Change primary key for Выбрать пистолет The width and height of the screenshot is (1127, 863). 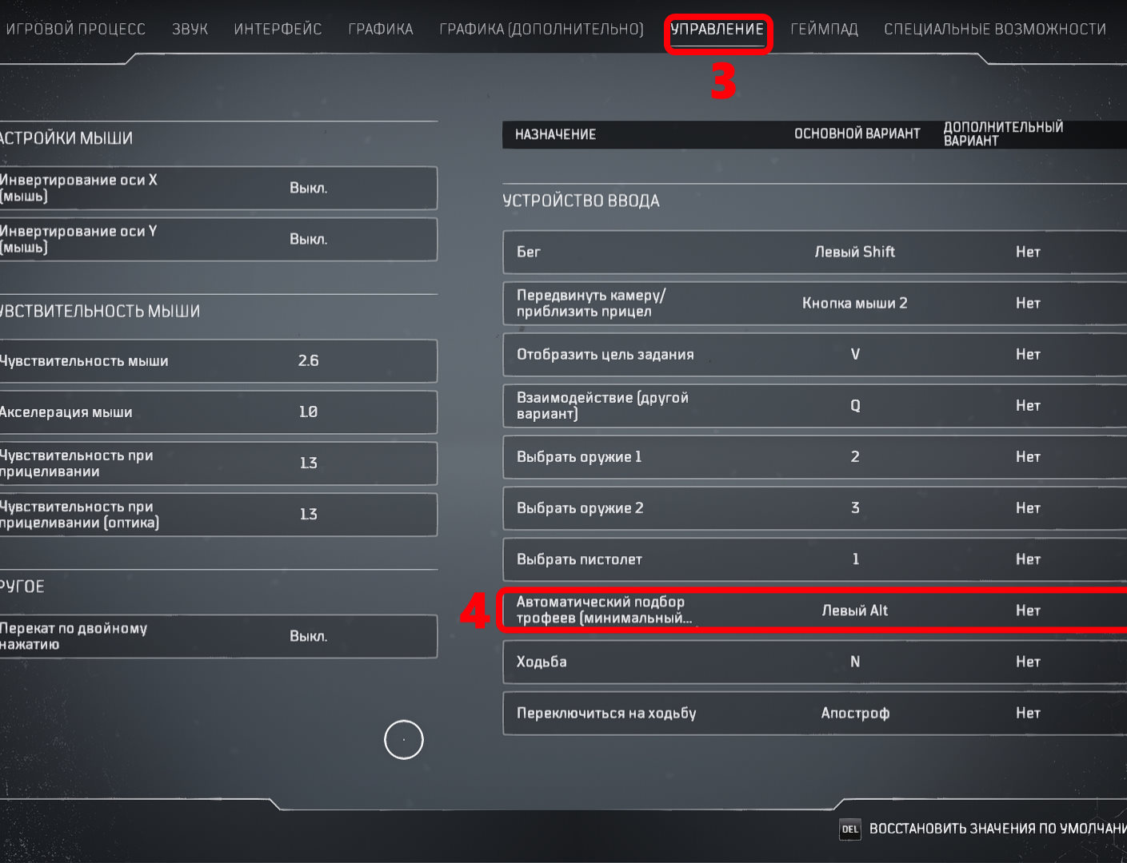[x=855, y=559]
